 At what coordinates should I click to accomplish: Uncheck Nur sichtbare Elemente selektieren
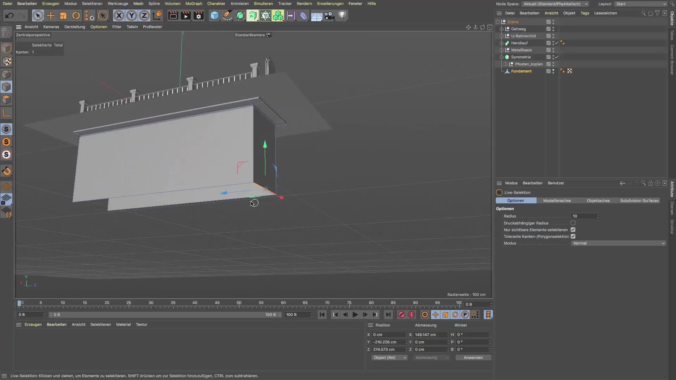573,230
